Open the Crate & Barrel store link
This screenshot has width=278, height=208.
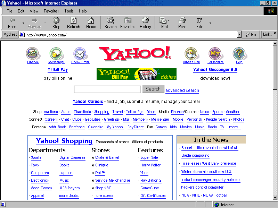[107, 158]
